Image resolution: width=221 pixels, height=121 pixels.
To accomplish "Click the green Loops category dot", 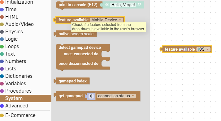I will pyautogui.click(x=2, y=47).
